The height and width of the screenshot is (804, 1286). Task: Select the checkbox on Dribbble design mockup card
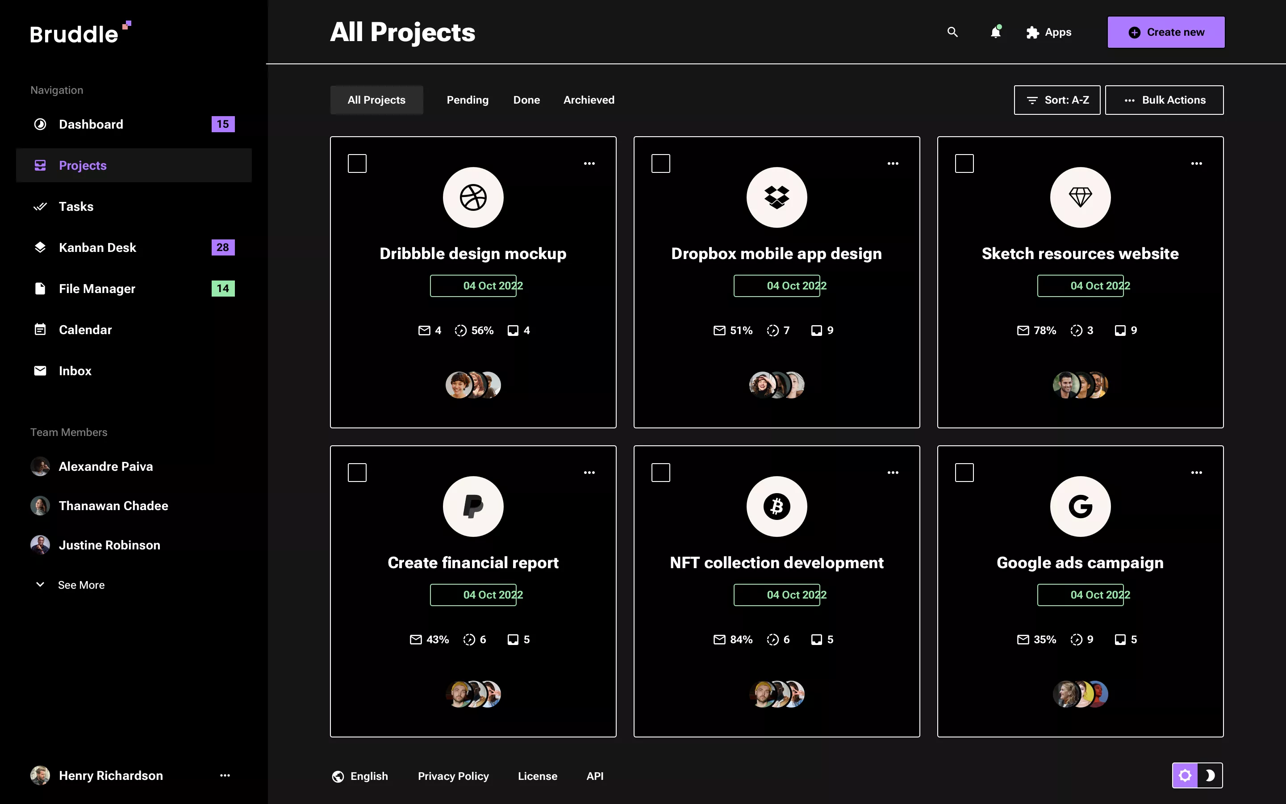point(357,163)
